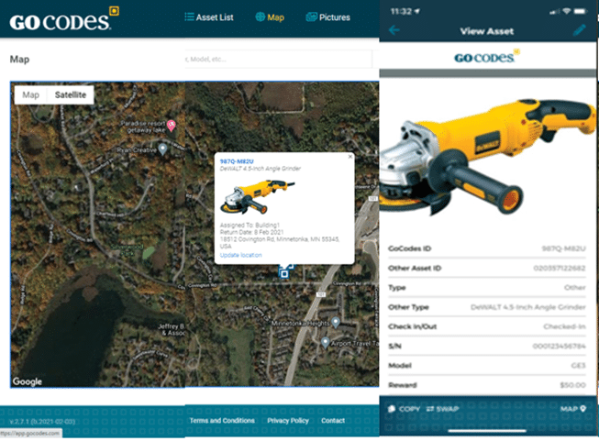Open Terms and Conditions link

[x=222, y=421]
